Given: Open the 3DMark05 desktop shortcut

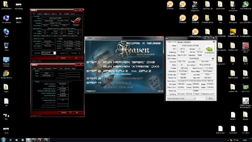Looking at the screenshot, I should (x=170, y=5).
